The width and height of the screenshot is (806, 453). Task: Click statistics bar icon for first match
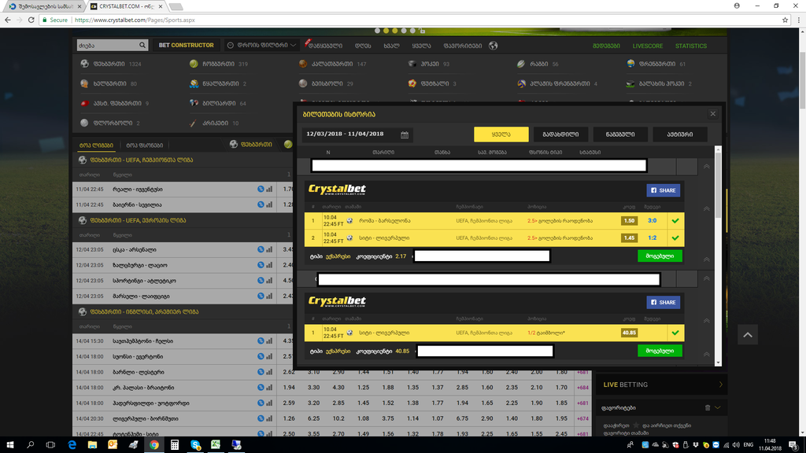(x=269, y=190)
